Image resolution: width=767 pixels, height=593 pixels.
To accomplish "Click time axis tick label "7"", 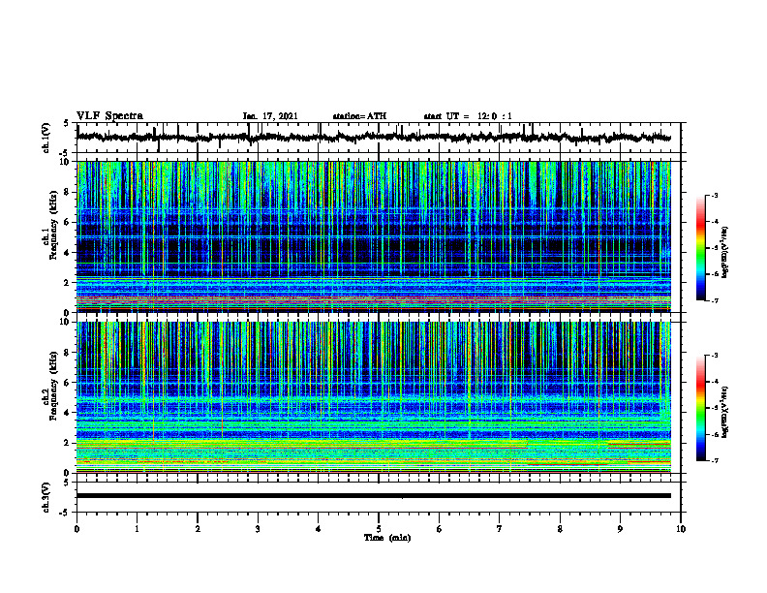I will click(500, 529).
